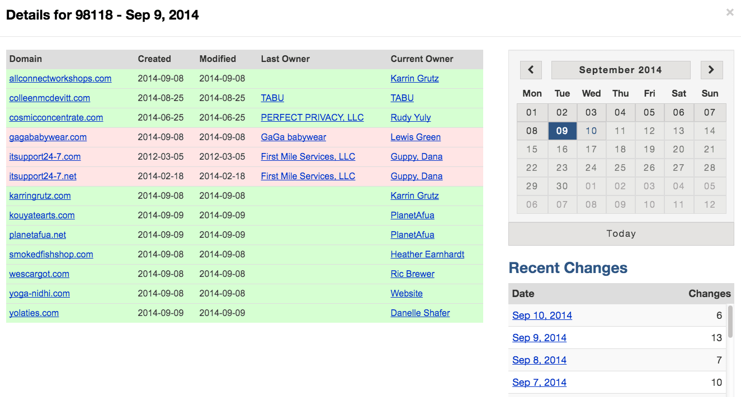This screenshot has width=741, height=397.
Task: Open PERFECT PRIVACY, LLC last owner link
Action: coord(312,117)
